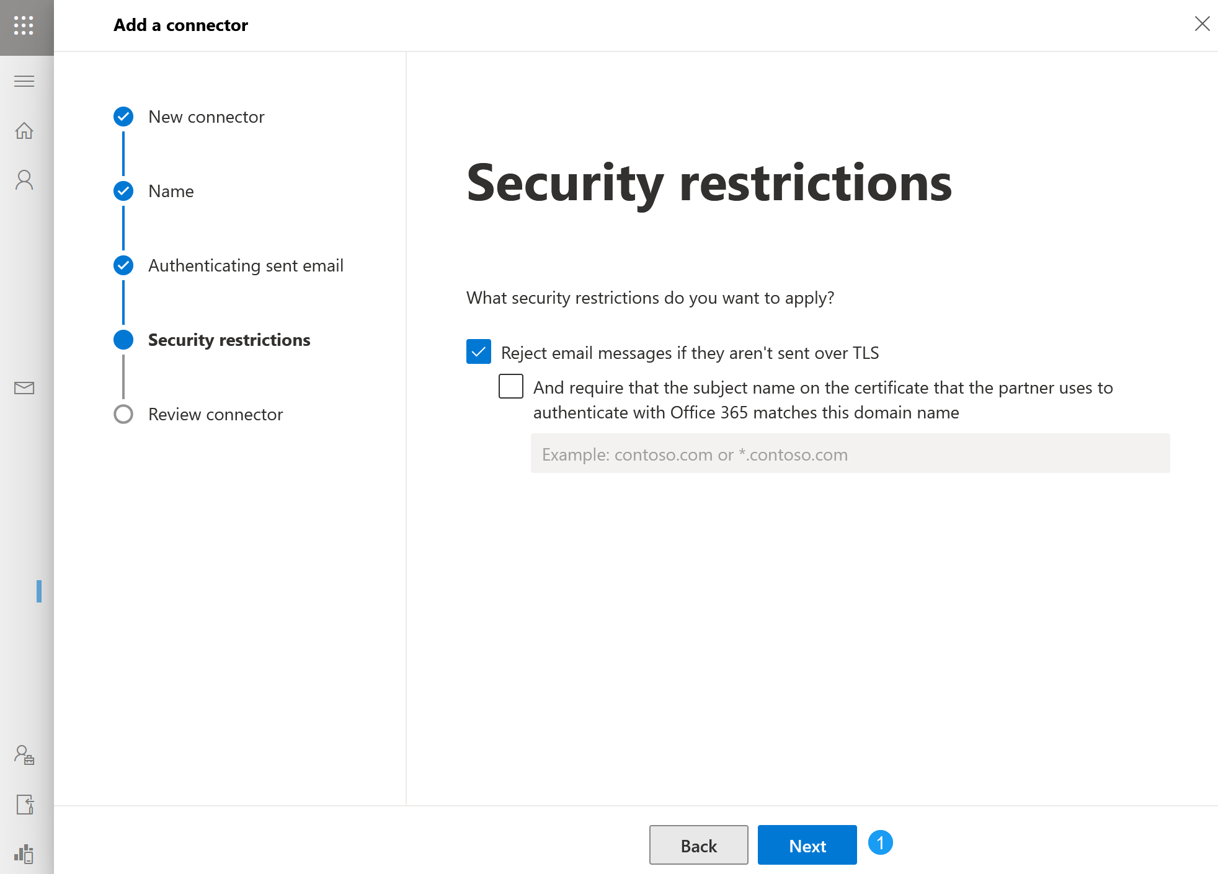Image resolution: width=1218 pixels, height=874 pixels.
Task: Click the domain name example text field
Action: (850, 454)
